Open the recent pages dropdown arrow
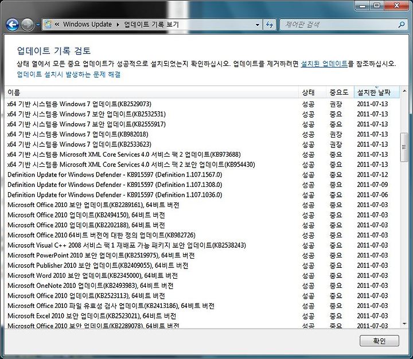The height and width of the screenshot is (359, 413). (x=38, y=25)
